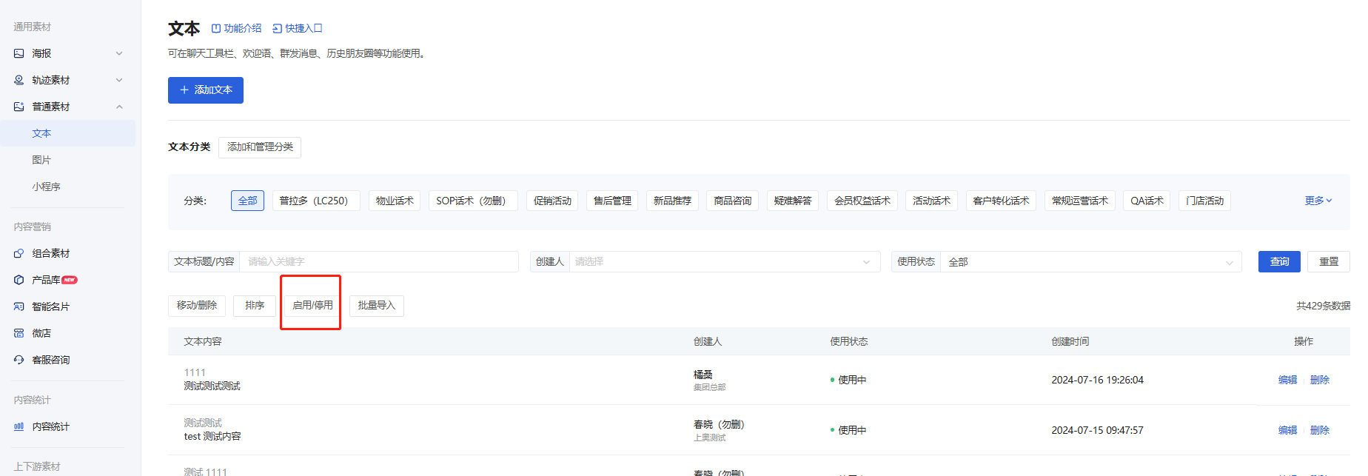Click the 2024-07-16 19:26:04 timestamp
The width and height of the screenshot is (1368, 476).
[x=1098, y=380]
